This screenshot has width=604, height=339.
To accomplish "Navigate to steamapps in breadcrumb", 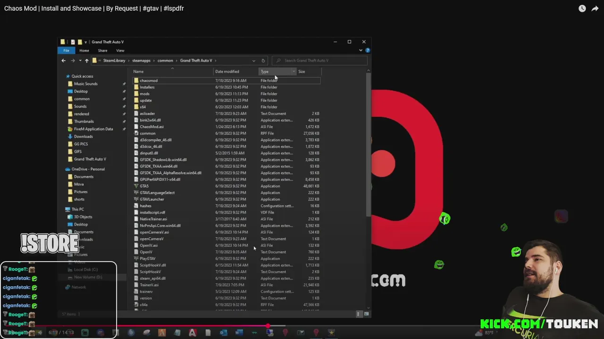I will pos(141,60).
